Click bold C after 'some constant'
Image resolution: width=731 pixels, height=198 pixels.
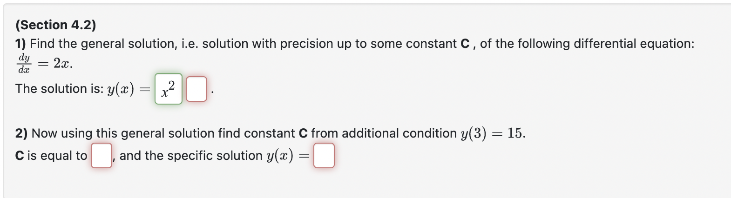pyautogui.click(x=465, y=44)
